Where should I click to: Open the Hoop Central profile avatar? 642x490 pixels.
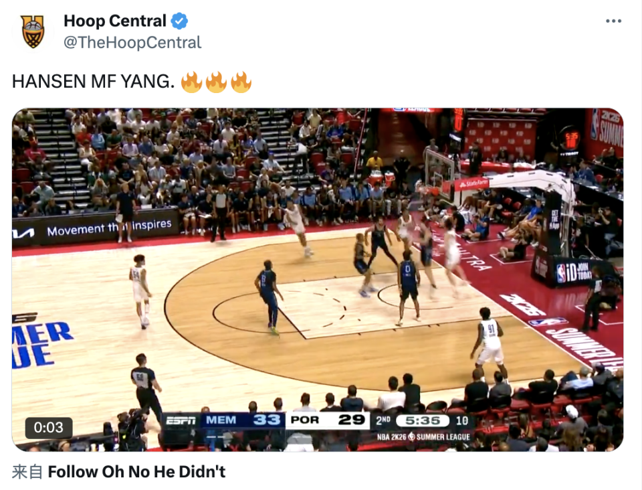33,31
